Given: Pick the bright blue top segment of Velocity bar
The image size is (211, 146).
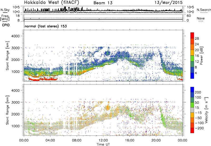Looking at the screenshot, I should point(192,90).
